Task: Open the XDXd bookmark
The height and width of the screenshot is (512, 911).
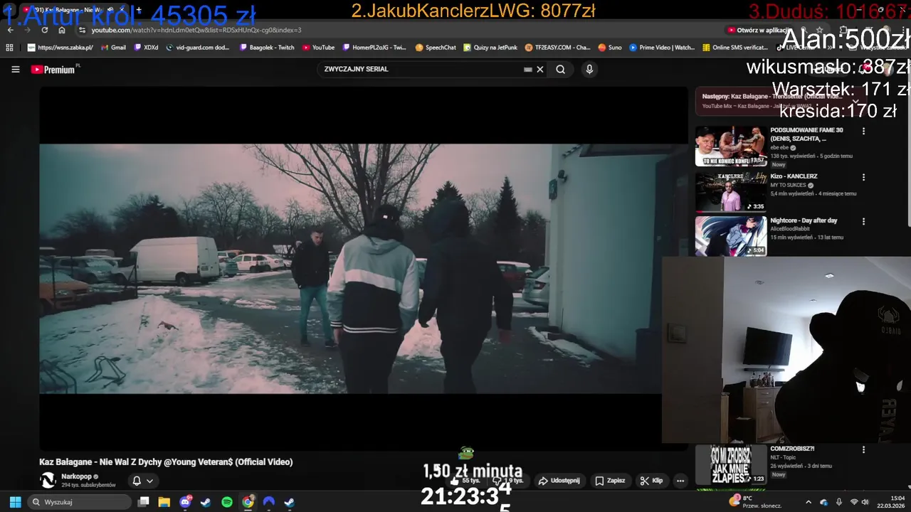Action: (x=146, y=48)
